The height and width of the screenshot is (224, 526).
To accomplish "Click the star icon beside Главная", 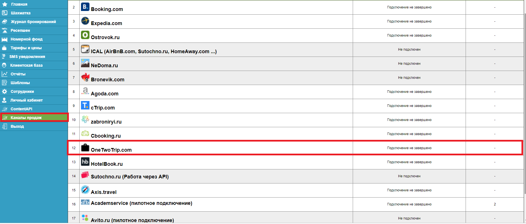I will pyautogui.click(x=5, y=4).
